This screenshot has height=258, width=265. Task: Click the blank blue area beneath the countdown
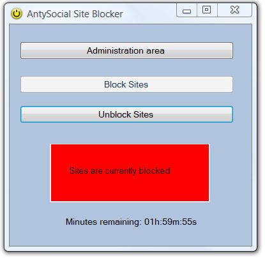[x=130, y=236]
